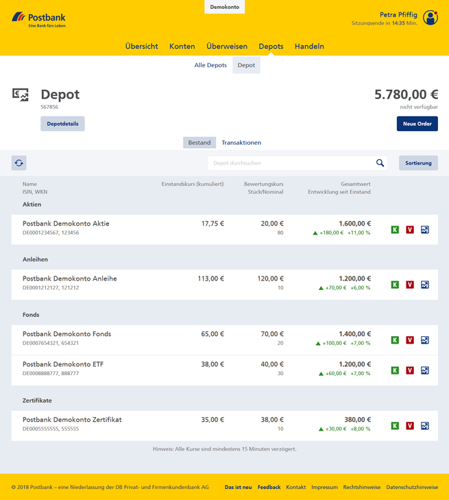Click the Anleihen section heading
The height and width of the screenshot is (500, 449).
pos(35,259)
